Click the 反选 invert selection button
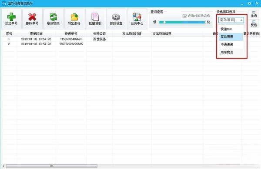Screen dimensions: 261x169 (x=254, y=23)
